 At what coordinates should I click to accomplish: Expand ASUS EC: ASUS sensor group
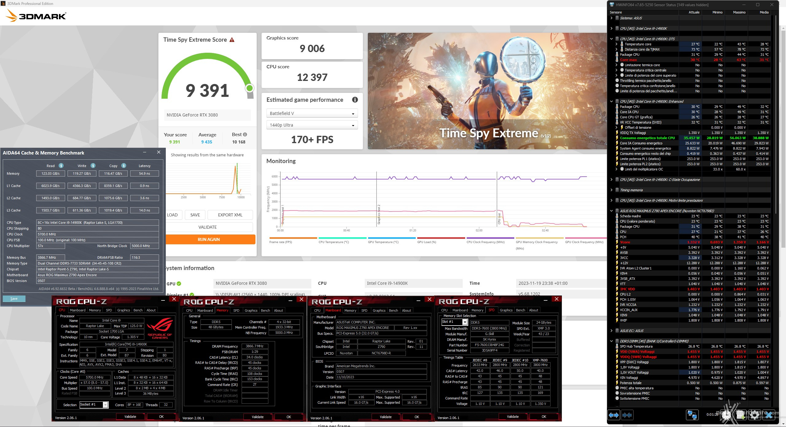(612, 331)
